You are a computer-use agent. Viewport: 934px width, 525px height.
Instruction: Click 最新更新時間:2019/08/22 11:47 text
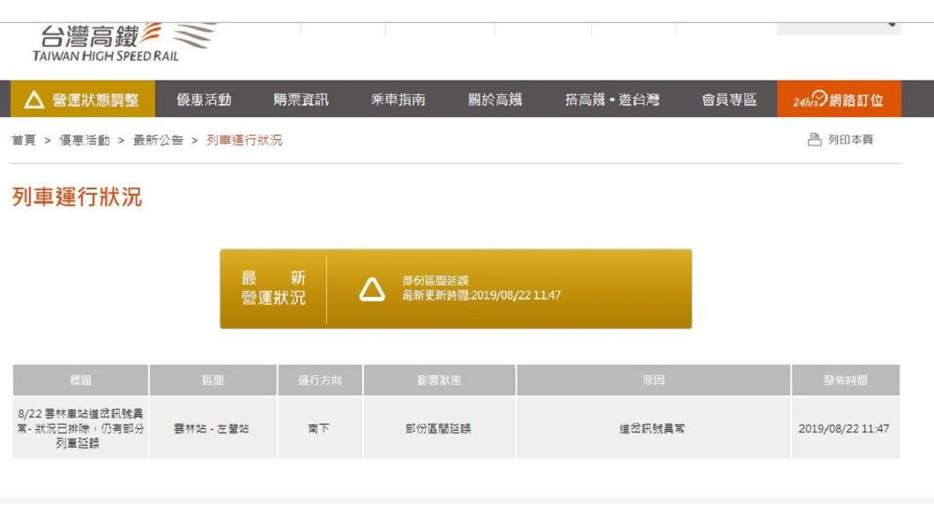pos(481,295)
